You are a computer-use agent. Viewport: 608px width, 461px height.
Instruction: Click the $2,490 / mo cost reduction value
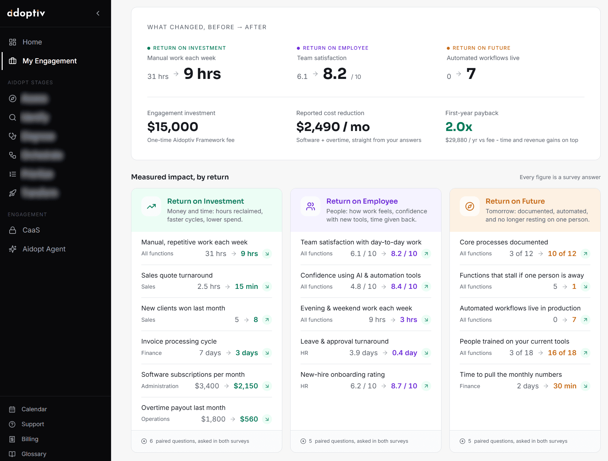pyautogui.click(x=333, y=127)
